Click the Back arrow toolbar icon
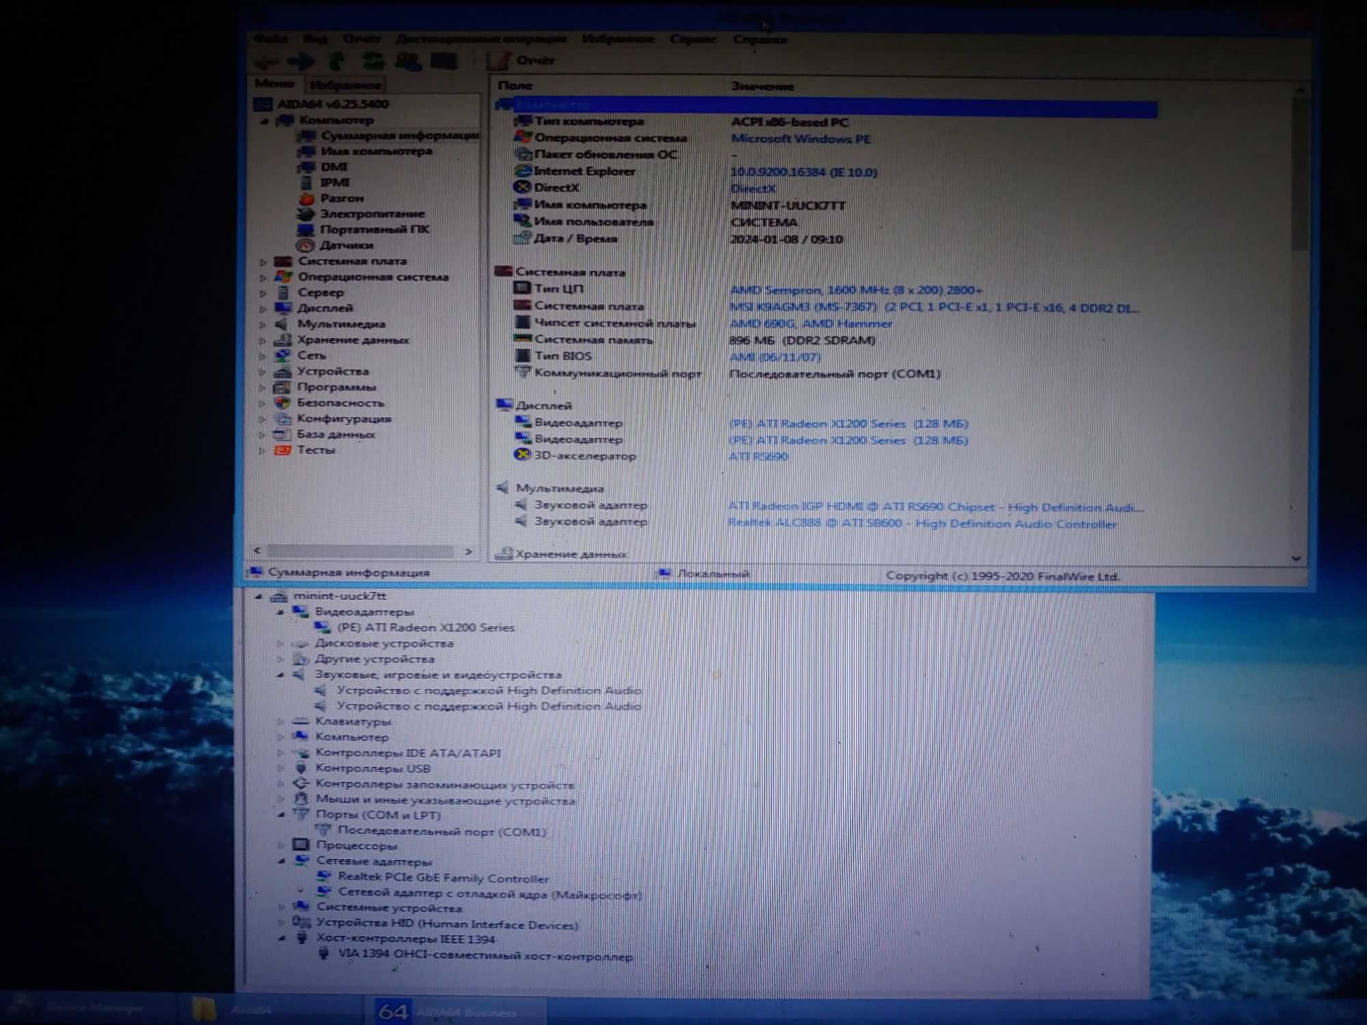Screen dimensions: 1367x1025 (x=267, y=62)
